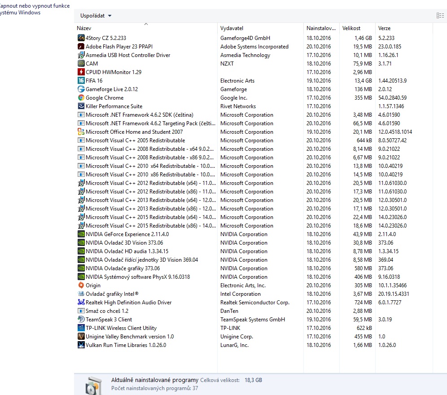Screen dimensions: 447x395
Task: Click publisher Unigine Corp. cell
Action: 237,337
